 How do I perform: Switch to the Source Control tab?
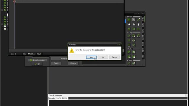point(62,98)
